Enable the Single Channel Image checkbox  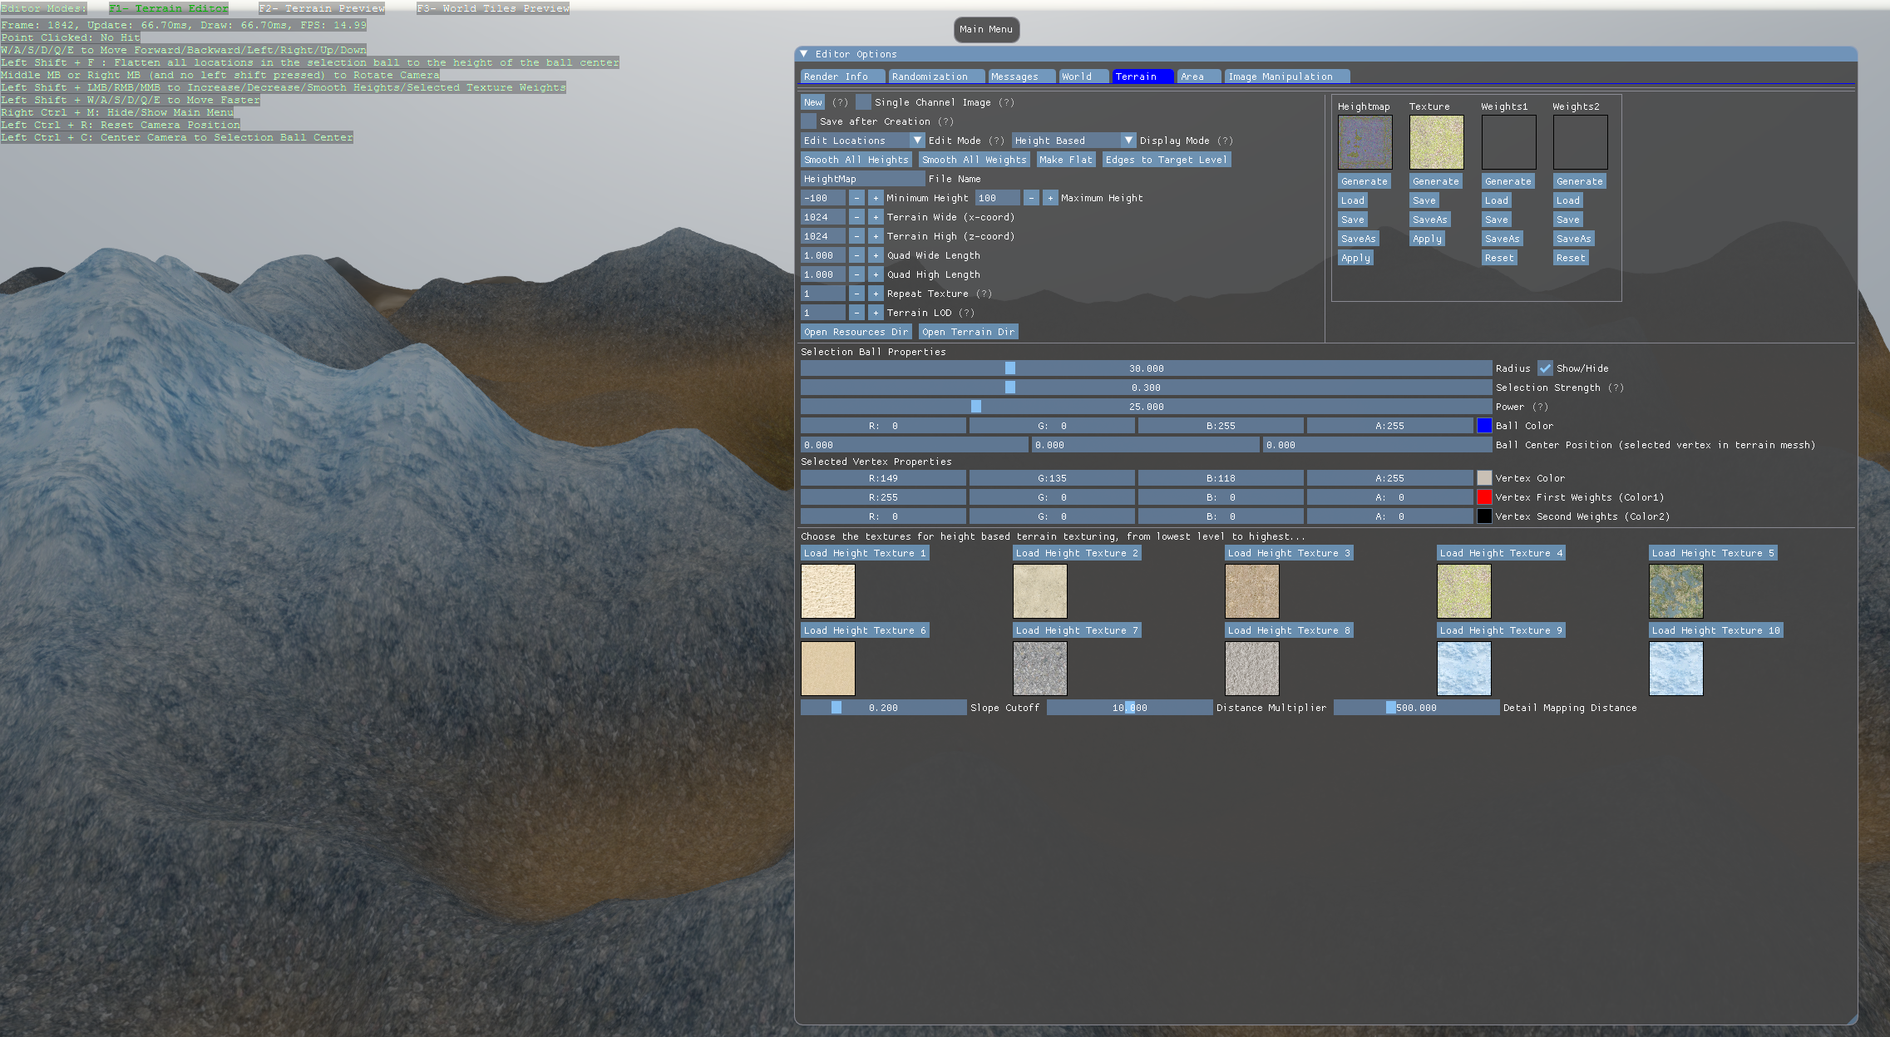(863, 102)
